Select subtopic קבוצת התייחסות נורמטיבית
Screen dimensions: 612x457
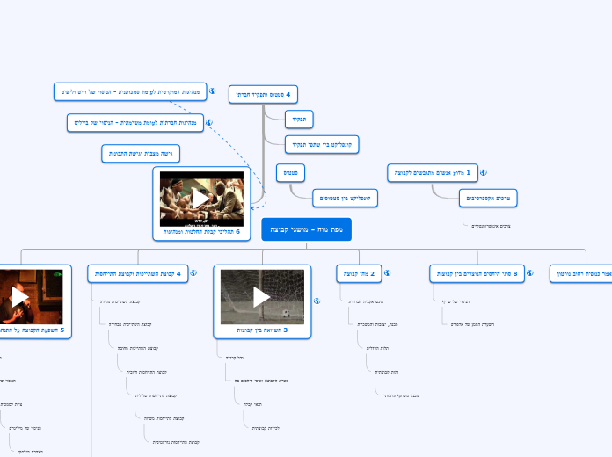coord(176,443)
